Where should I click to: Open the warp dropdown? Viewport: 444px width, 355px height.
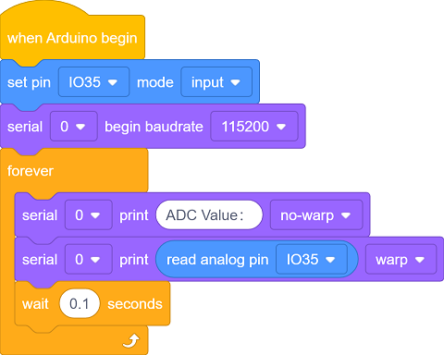click(401, 260)
